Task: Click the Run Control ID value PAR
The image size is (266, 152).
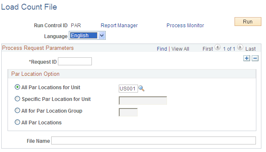Action: (76, 26)
